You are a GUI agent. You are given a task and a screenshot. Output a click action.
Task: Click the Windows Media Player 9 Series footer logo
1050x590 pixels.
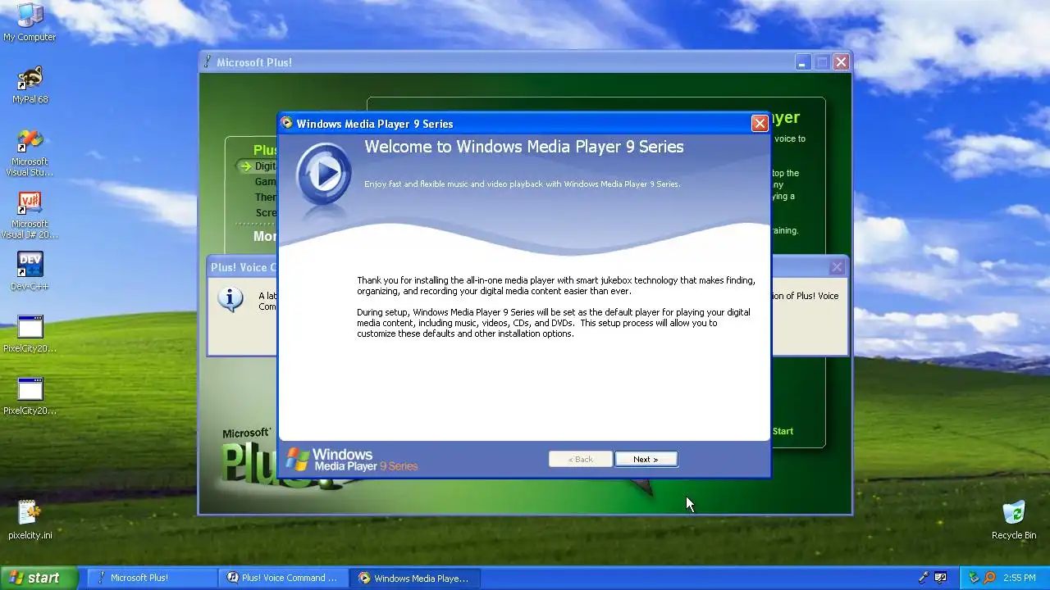[352, 460]
